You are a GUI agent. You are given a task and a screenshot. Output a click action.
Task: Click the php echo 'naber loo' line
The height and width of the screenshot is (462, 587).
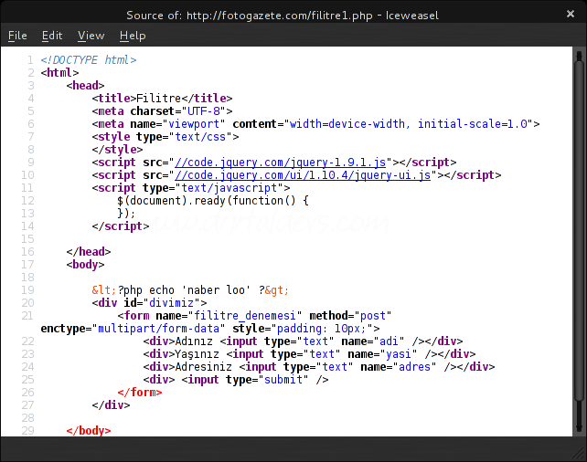tap(190, 290)
